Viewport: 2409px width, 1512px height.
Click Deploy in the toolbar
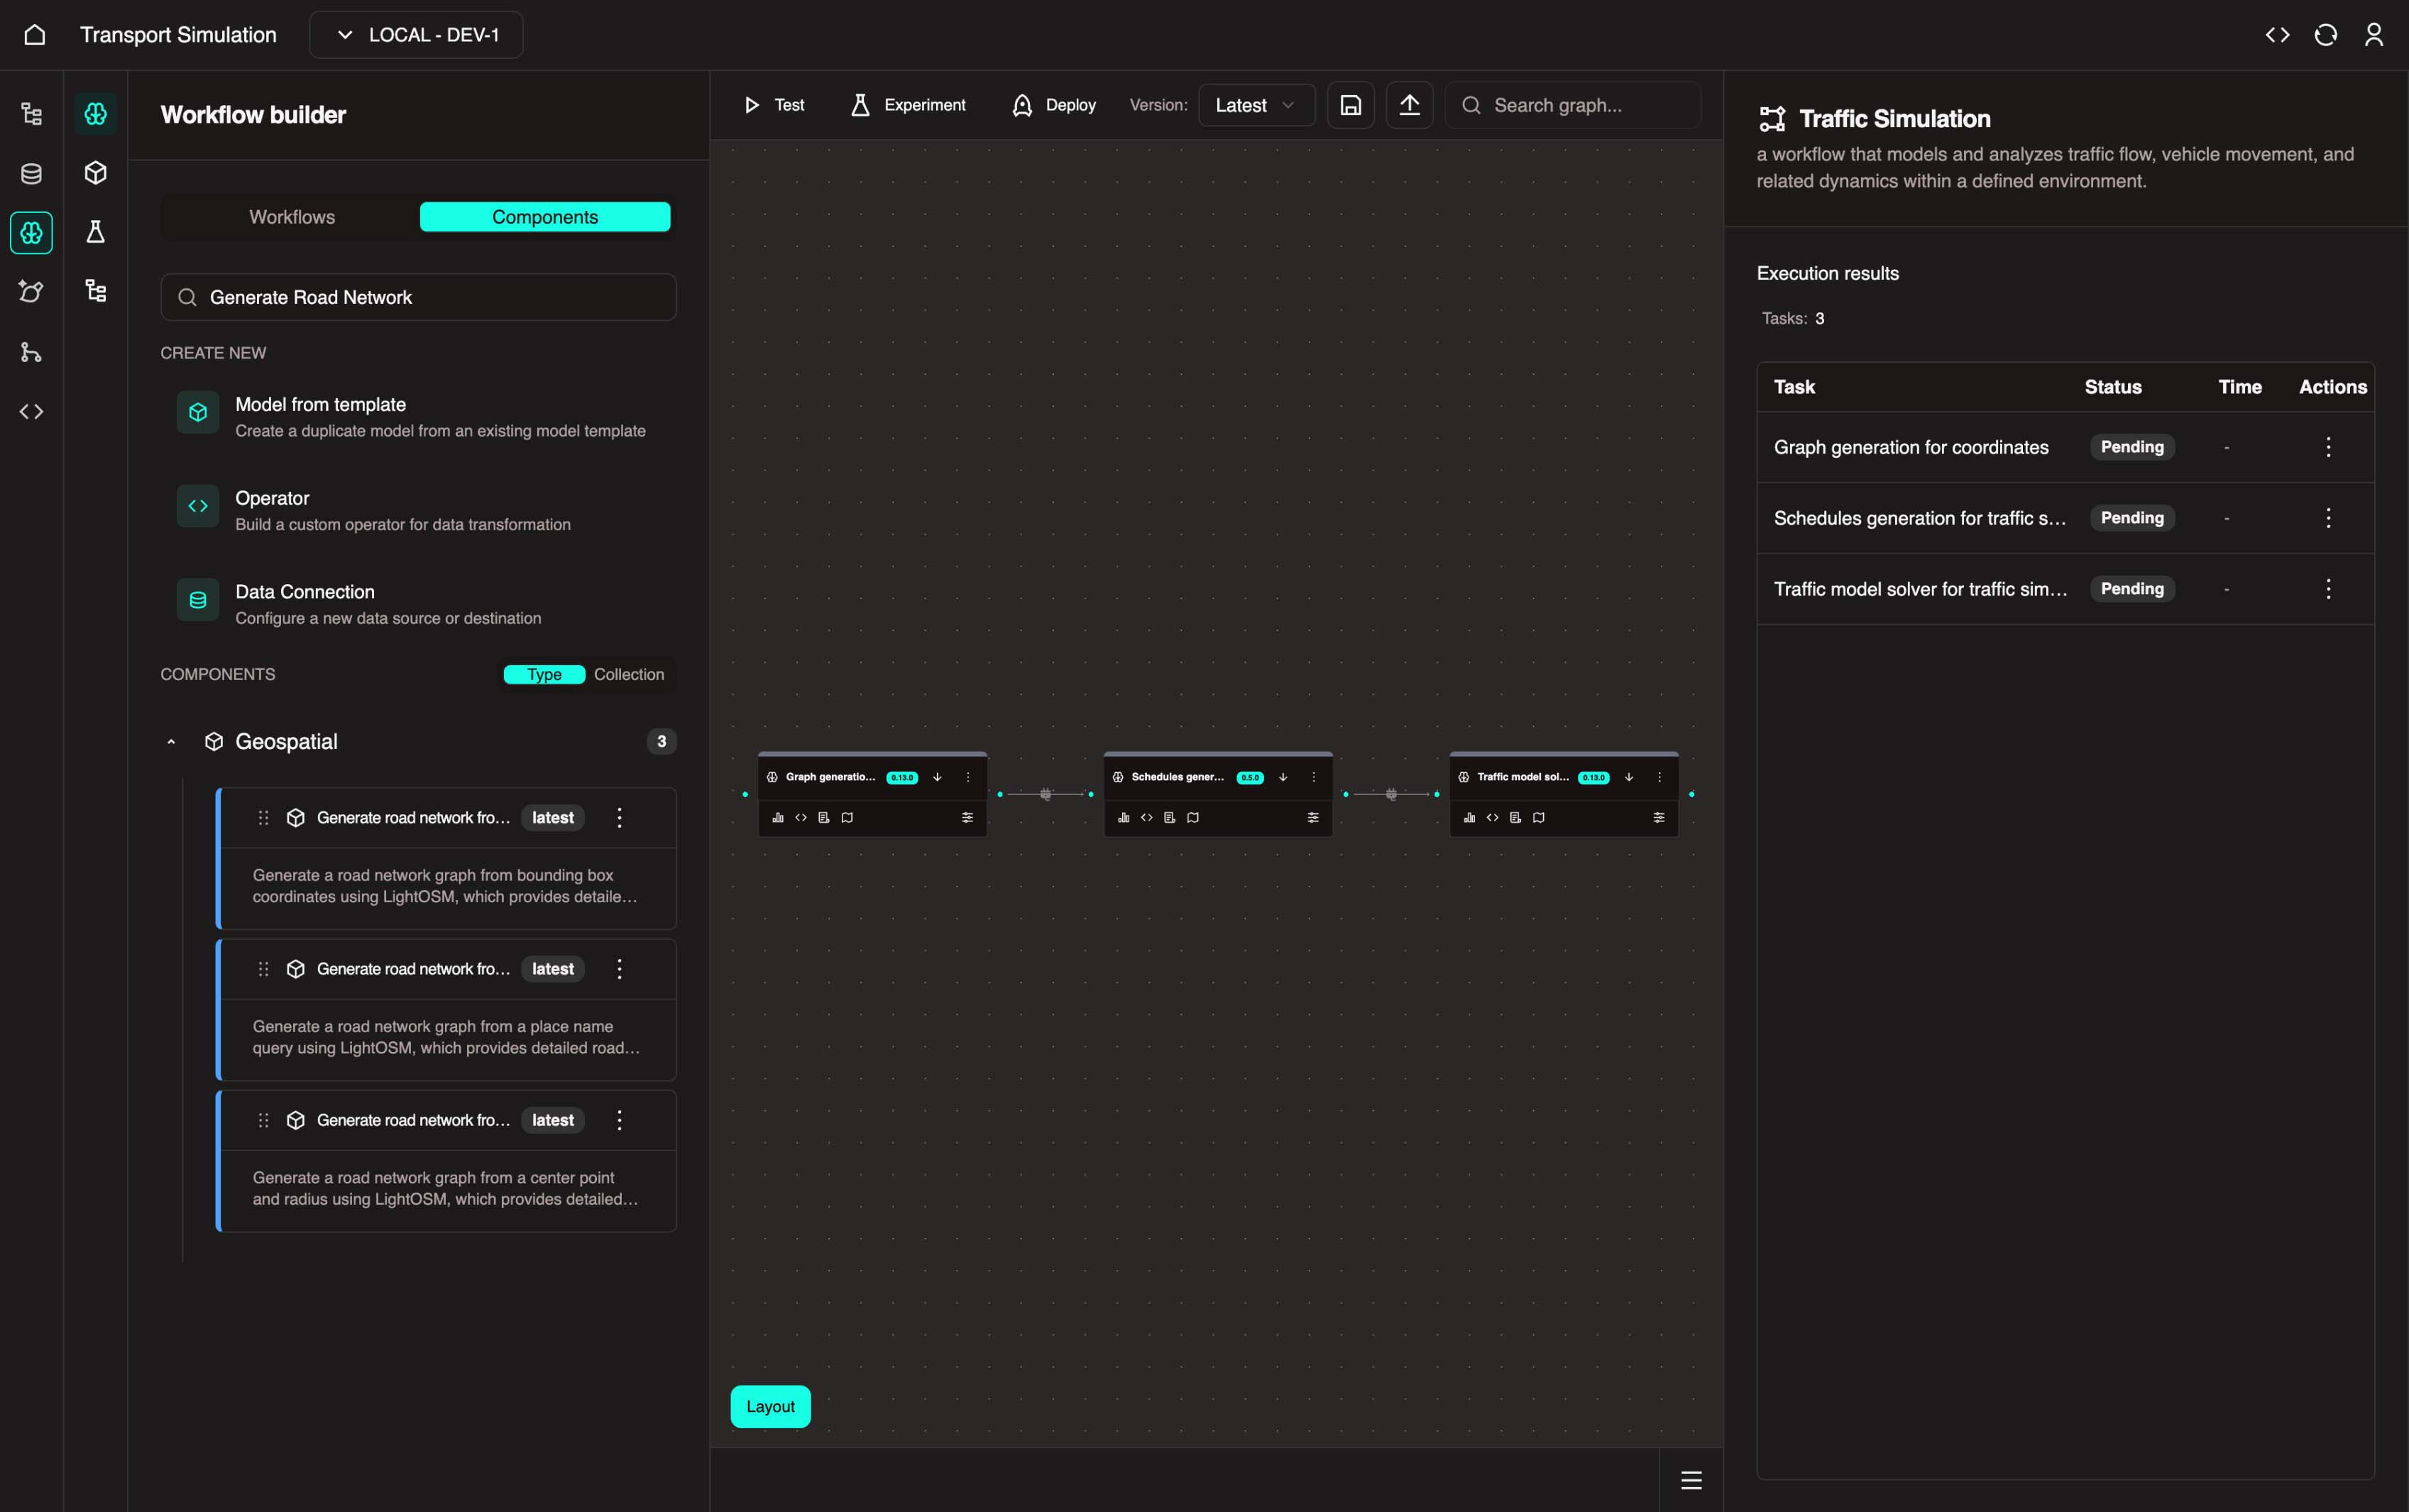[1053, 105]
